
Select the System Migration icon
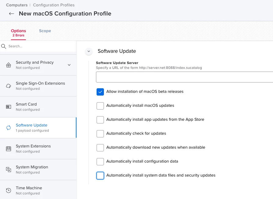point(9,170)
